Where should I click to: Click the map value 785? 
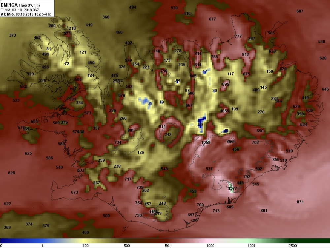[x=214, y=57]
